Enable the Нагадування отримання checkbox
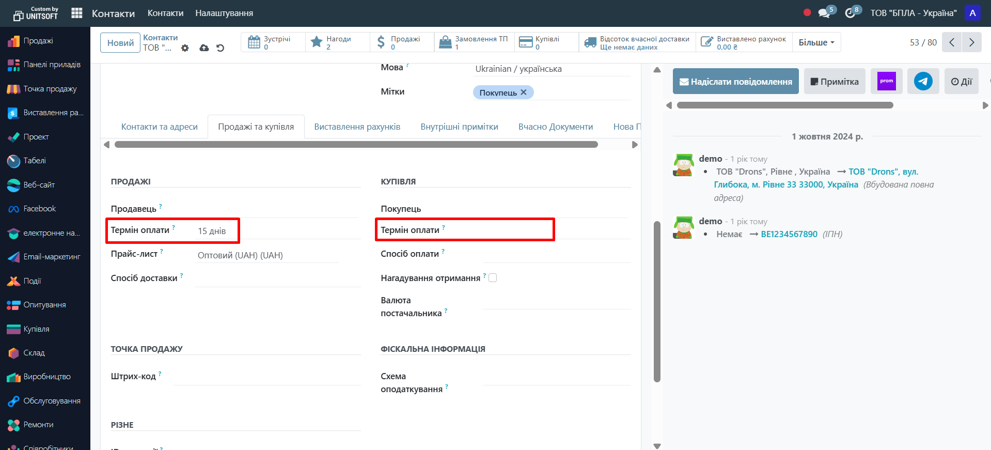The image size is (991, 450). point(493,278)
